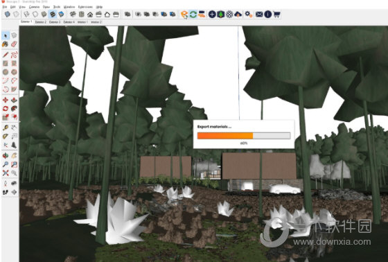Screen dimensions: 388x262
Task: Open the Edit menu
Action: pyautogui.click(x=13, y=7)
